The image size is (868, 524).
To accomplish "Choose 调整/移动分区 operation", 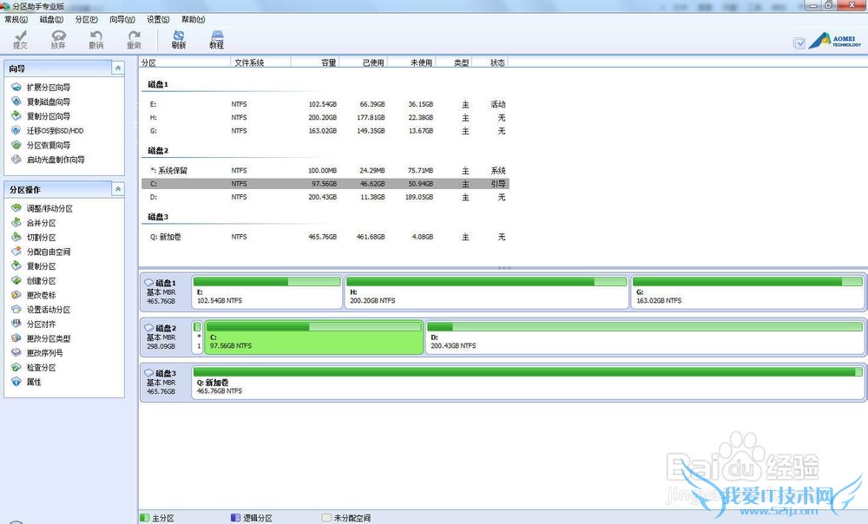I will tap(49, 208).
